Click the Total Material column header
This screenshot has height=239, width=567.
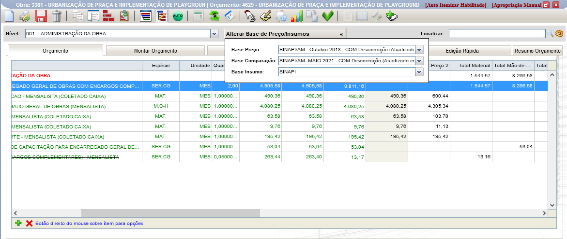(471, 66)
